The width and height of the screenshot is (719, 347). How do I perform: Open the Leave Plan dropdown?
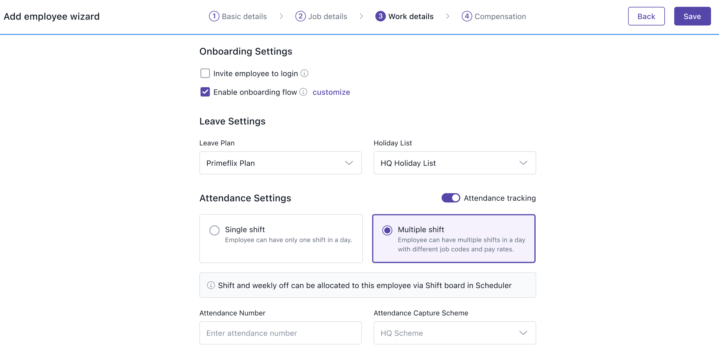tap(280, 163)
